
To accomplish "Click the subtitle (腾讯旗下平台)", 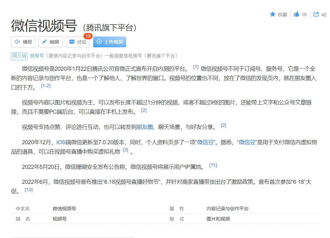I will (x=109, y=27).
